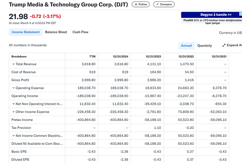Viewport: 242px width, 163px height.
Task: Select the Quarterly view
Action: click(x=205, y=46)
